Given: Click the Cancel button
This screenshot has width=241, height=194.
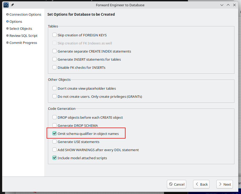Looking at the screenshot, I should click(176, 184).
